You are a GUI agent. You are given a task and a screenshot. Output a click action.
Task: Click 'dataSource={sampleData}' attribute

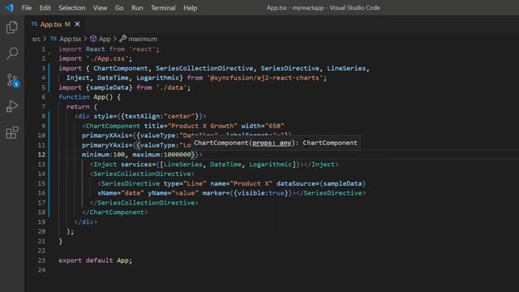click(321, 183)
